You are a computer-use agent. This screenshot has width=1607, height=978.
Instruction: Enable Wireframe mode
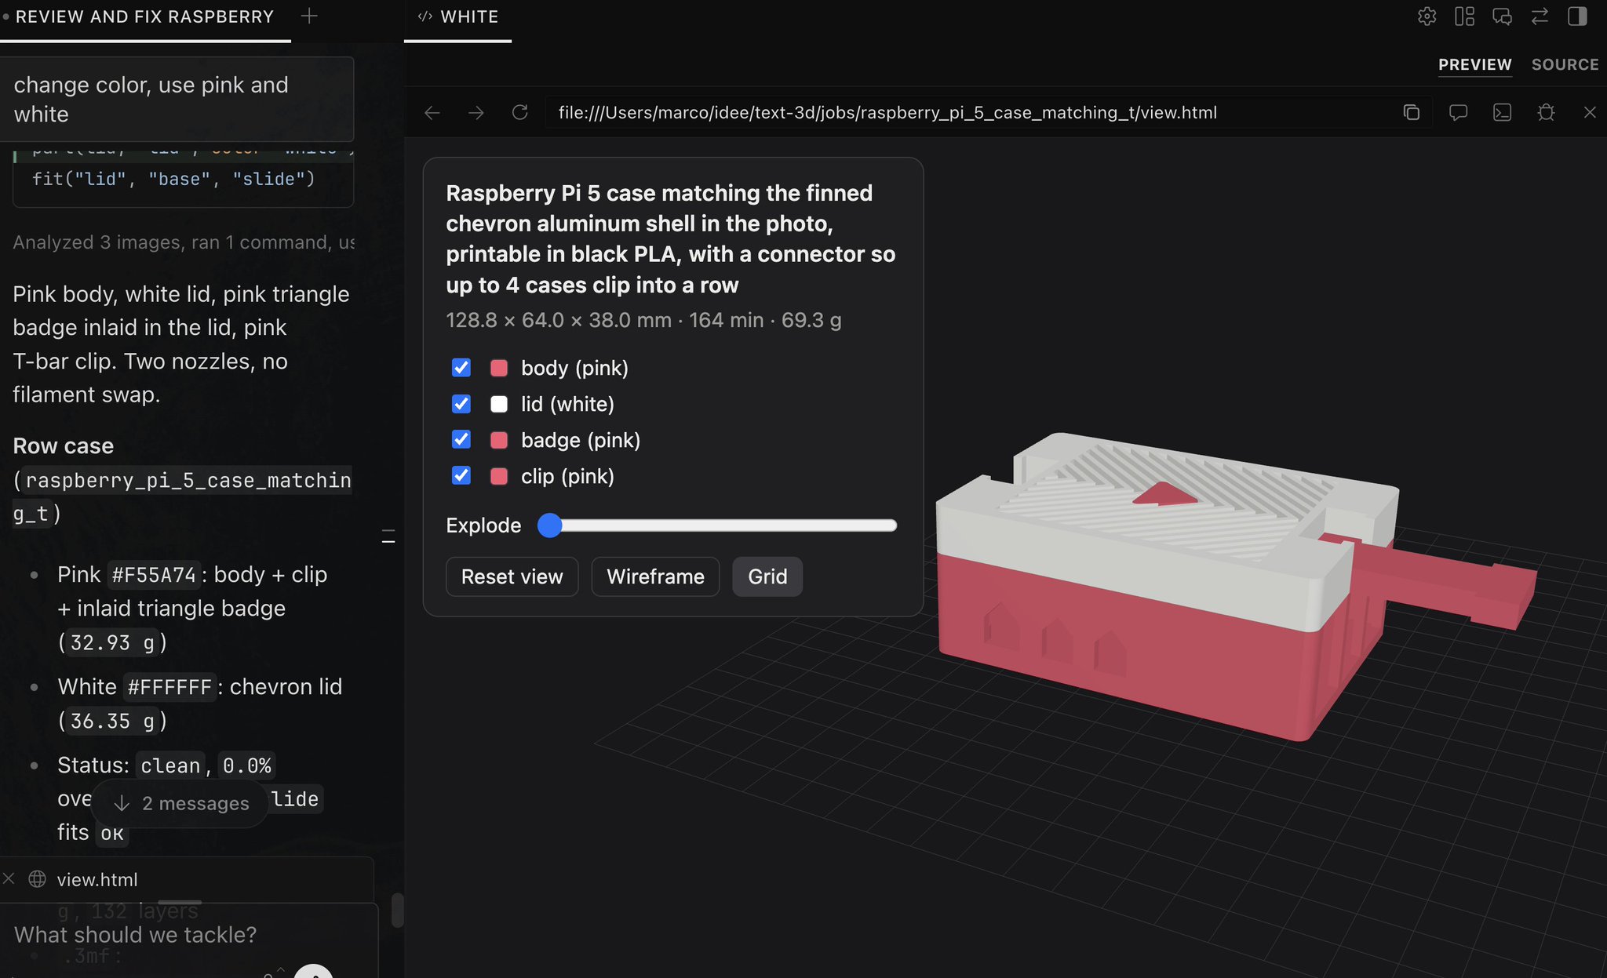tap(655, 577)
